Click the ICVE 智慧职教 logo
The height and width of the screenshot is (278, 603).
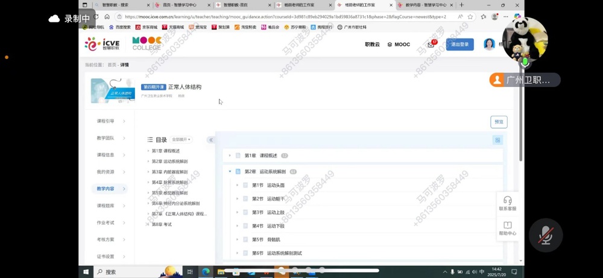coord(102,44)
